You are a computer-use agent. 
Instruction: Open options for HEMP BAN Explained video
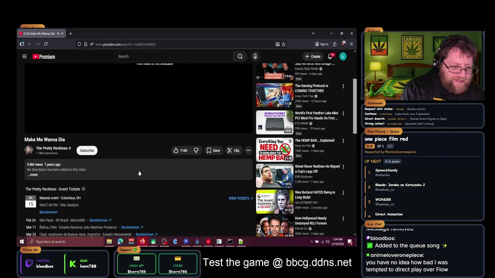tap(343, 141)
